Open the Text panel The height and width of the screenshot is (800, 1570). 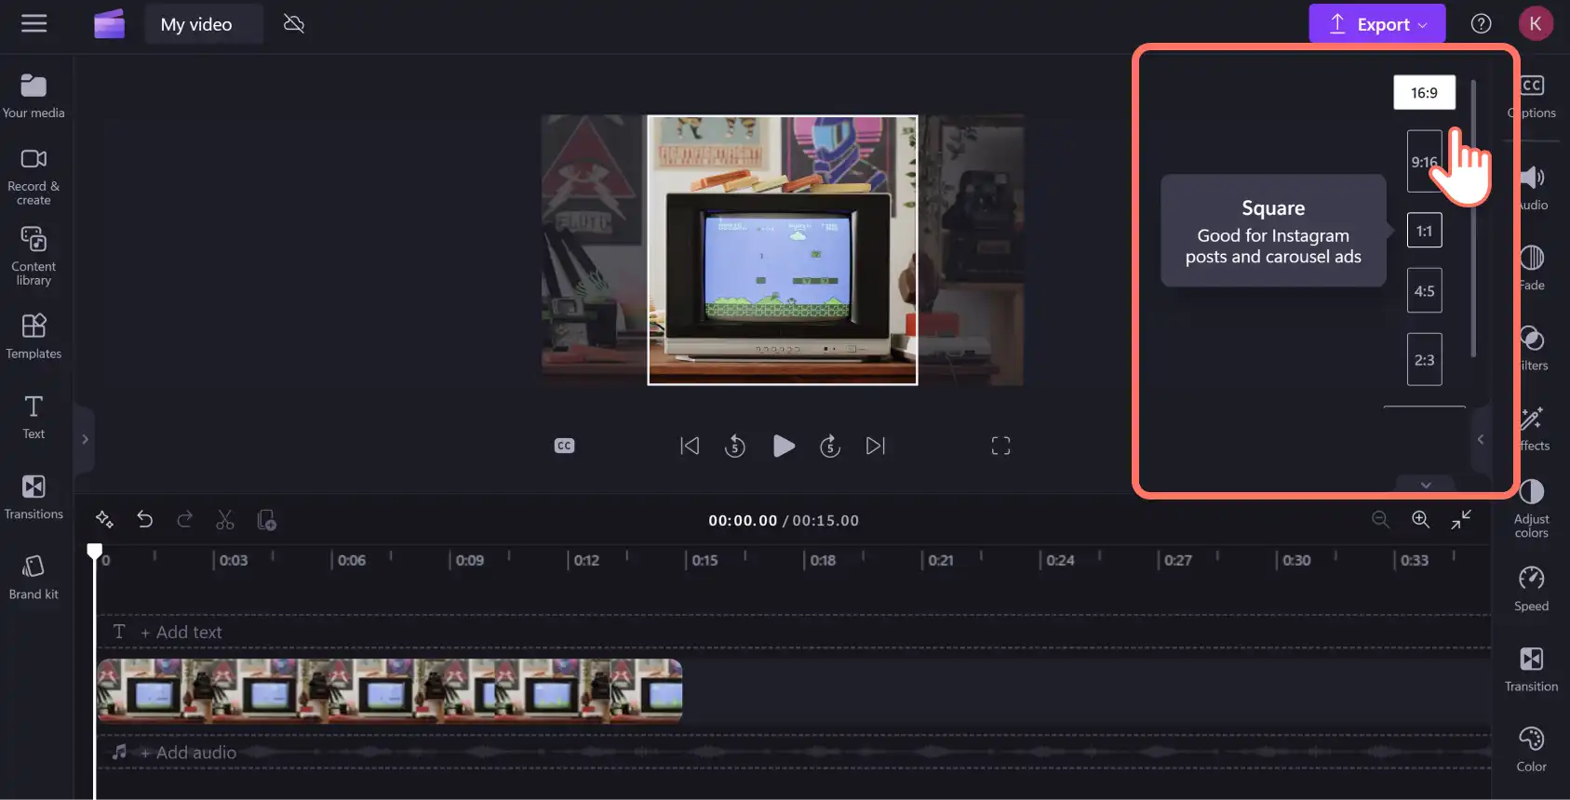coord(34,417)
